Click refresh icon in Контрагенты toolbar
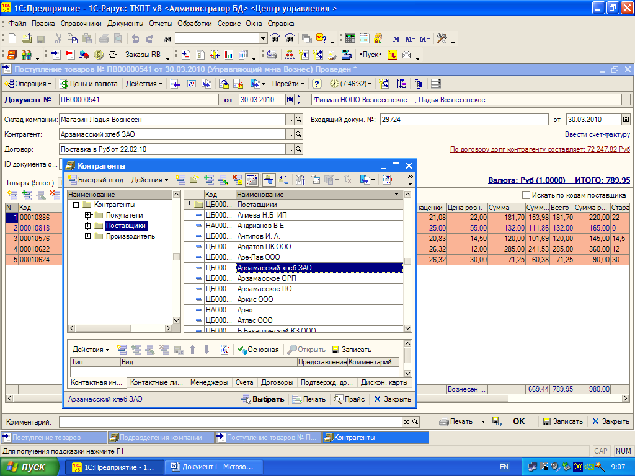The image size is (635, 476). tap(388, 180)
